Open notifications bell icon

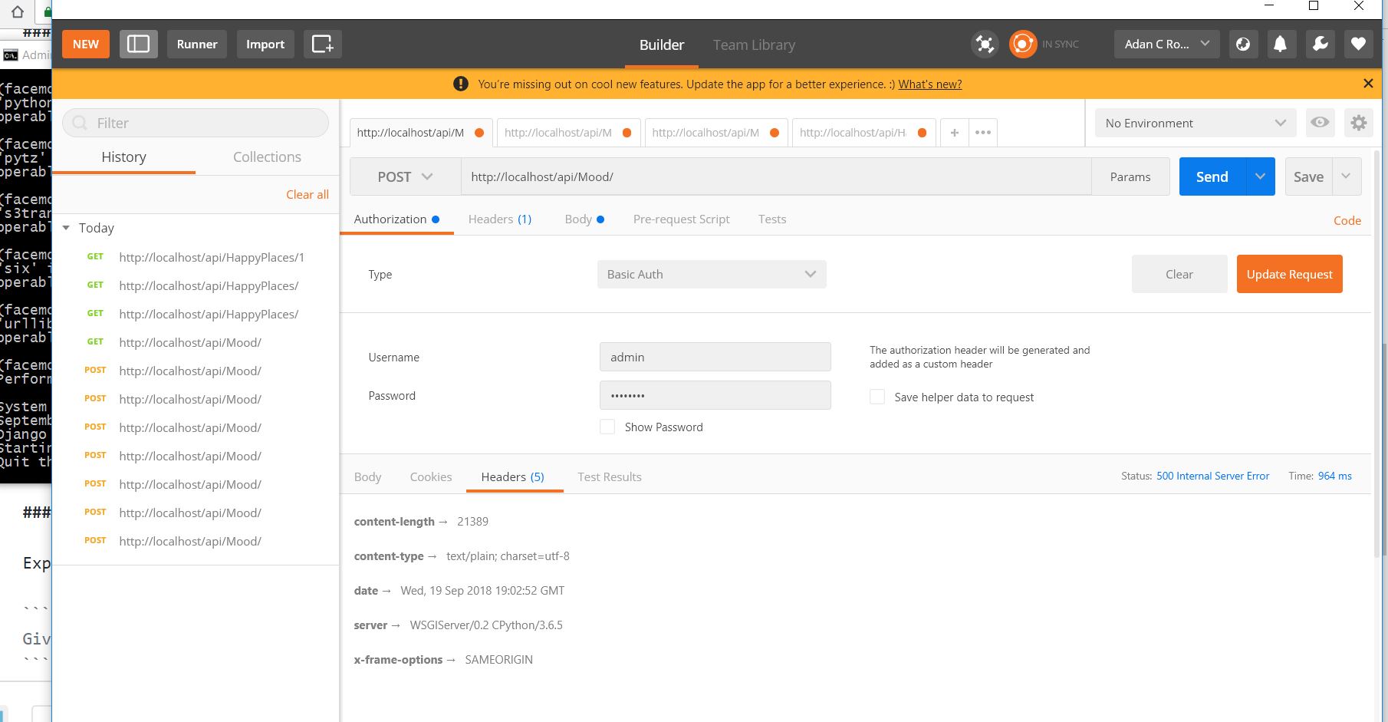tap(1281, 44)
